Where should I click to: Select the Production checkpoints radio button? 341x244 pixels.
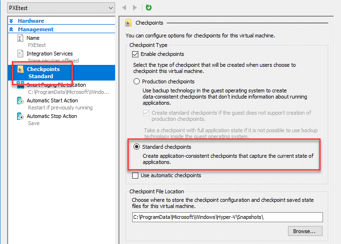(136, 81)
